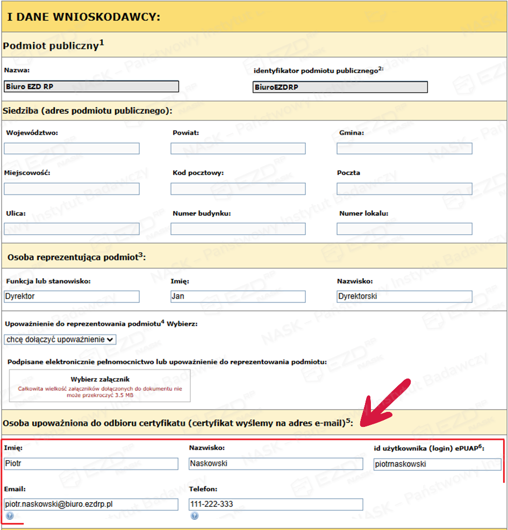Focus the ePUAP login id field
Image resolution: width=508 pixels, height=530 pixels.
click(x=437, y=464)
